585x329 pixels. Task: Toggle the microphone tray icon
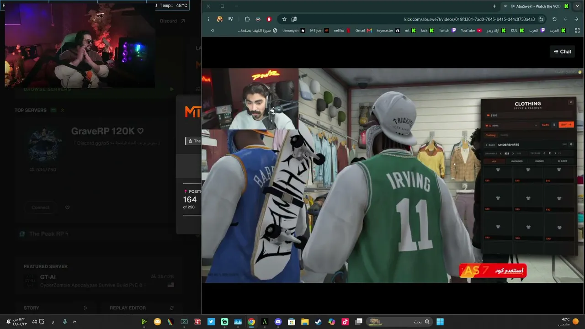point(64,322)
